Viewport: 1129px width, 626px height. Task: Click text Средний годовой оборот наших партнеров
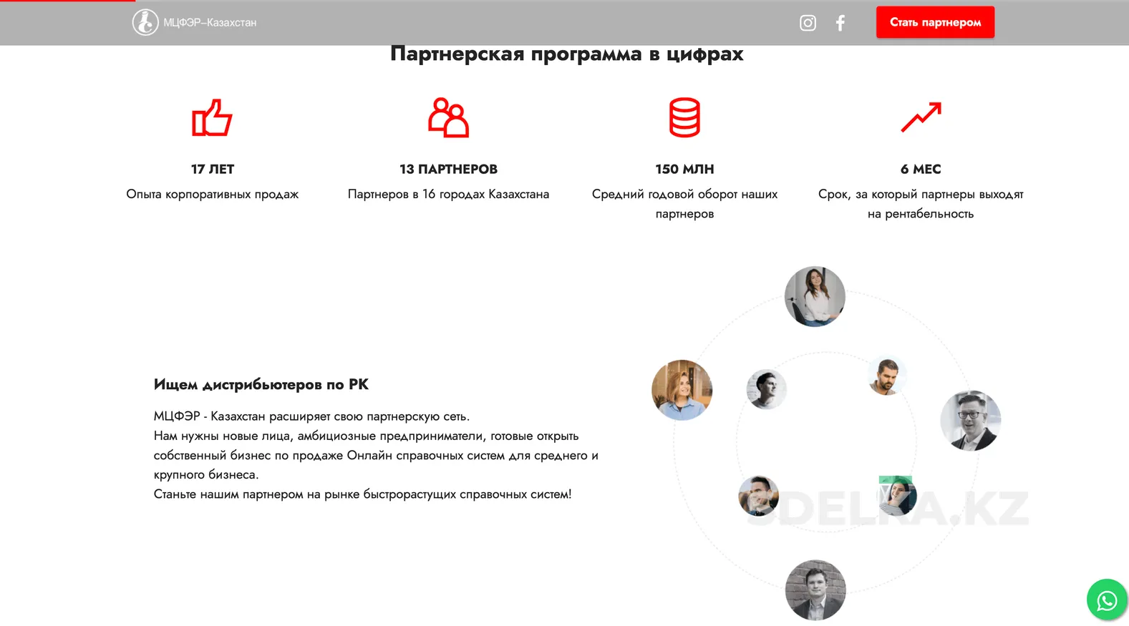point(684,204)
